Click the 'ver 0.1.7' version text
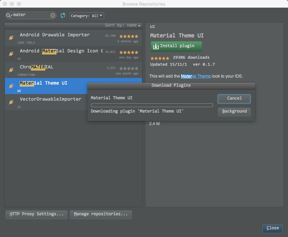This screenshot has width=288, height=237. (x=204, y=64)
